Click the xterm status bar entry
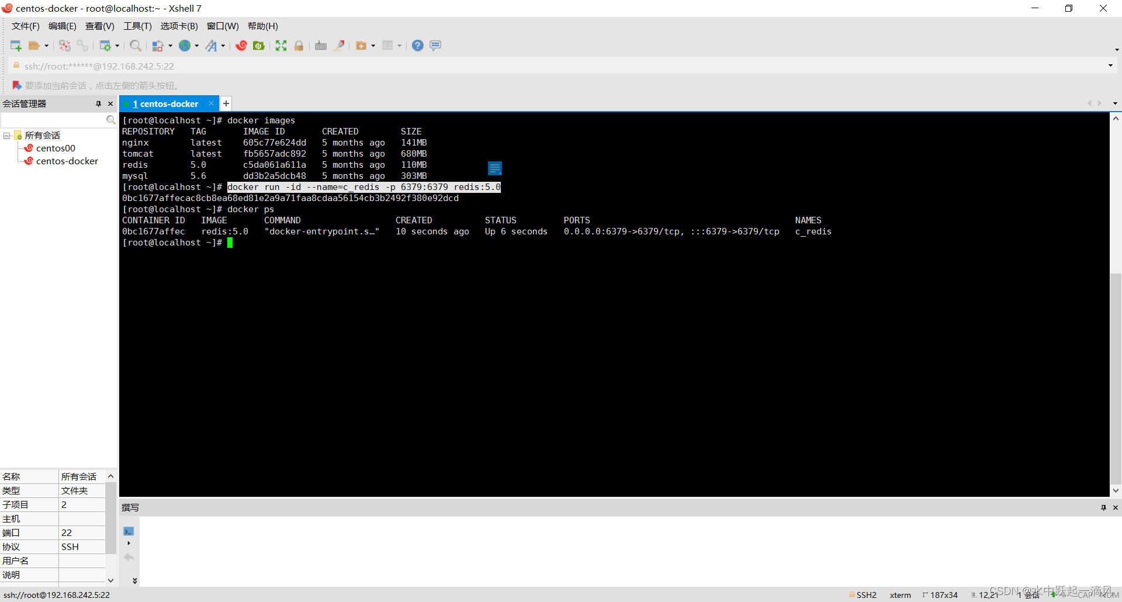This screenshot has height=602, width=1122. click(x=901, y=595)
